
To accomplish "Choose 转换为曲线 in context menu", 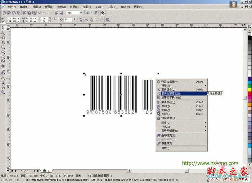I will coord(181,82).
